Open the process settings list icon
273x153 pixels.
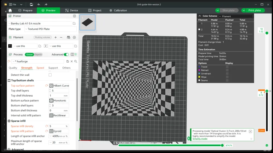(72, 54)
